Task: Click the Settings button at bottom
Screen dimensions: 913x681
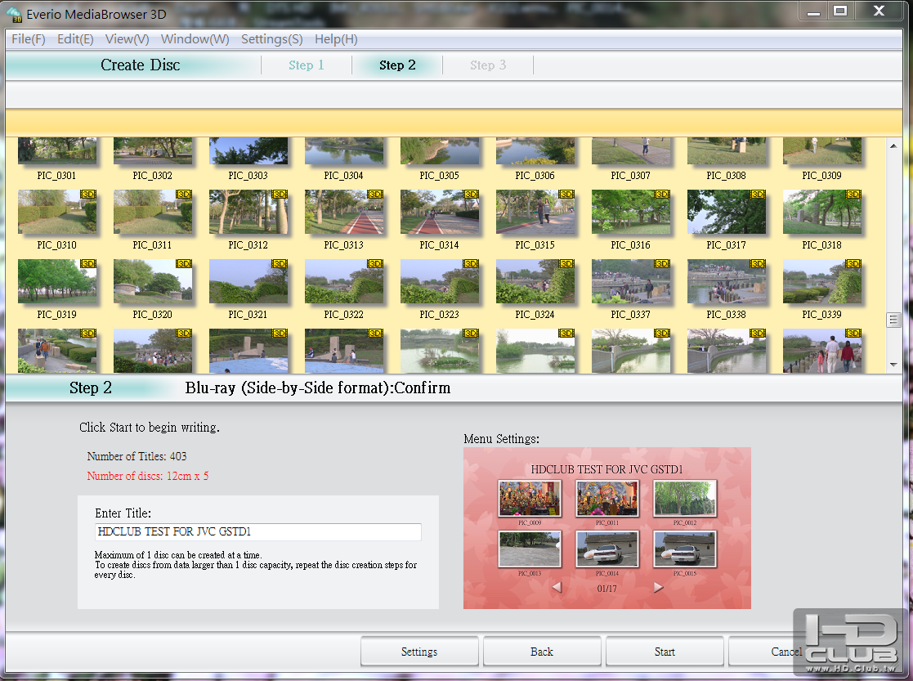Action: coord(419,652)
